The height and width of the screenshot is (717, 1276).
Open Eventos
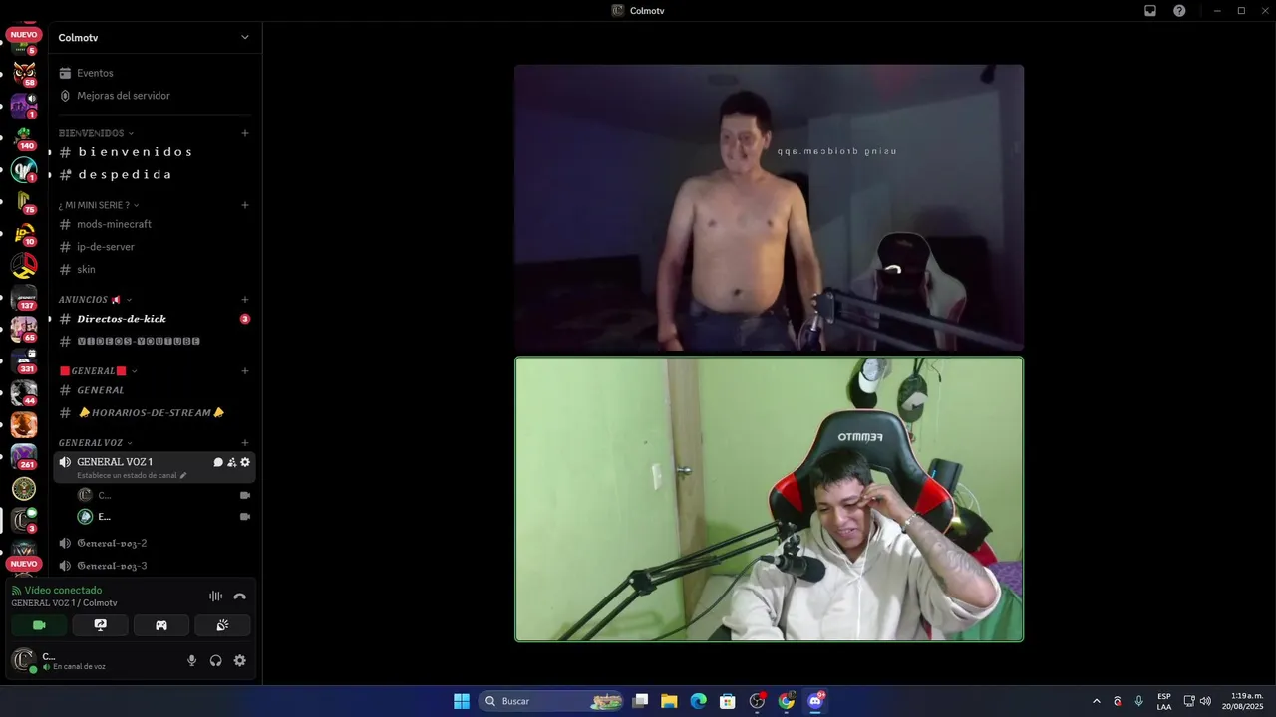(x=155, y=73)
